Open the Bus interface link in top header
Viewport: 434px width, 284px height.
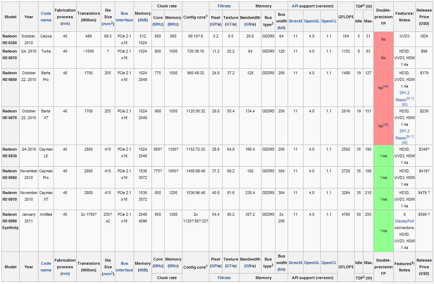tap(124, 16)
